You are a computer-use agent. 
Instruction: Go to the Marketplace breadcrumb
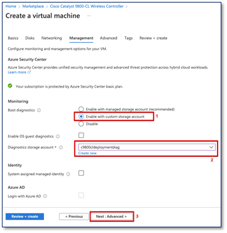[x=33, y=6]
